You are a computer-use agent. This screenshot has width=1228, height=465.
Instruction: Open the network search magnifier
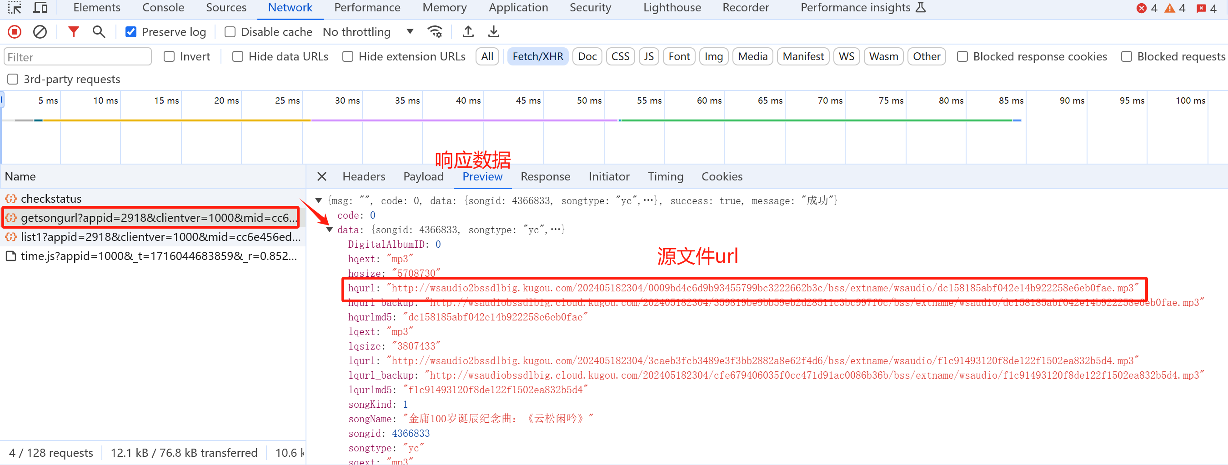tap(99, 32)
